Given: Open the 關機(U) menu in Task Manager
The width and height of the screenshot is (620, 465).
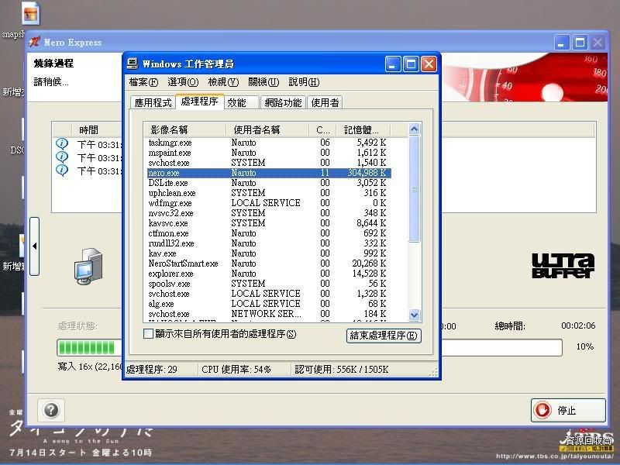Looking at the screenshot, I should (263, 82).
